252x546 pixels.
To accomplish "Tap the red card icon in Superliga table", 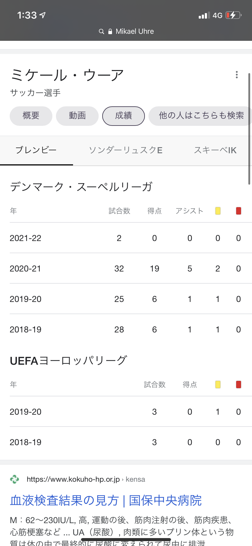I will click(239, 211).
